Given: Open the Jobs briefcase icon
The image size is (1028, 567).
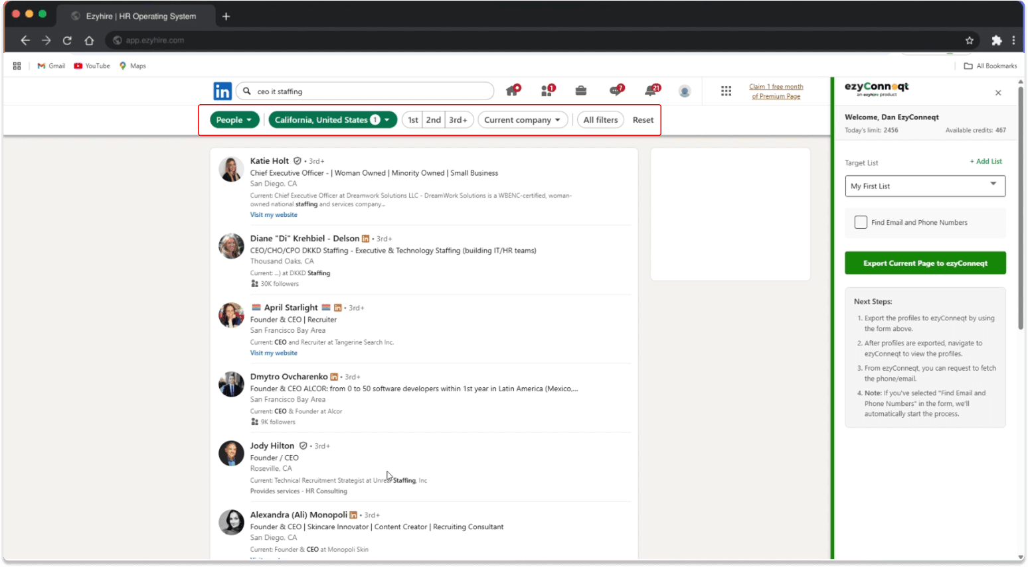Looking at the screenshot, I should (581, 91).
